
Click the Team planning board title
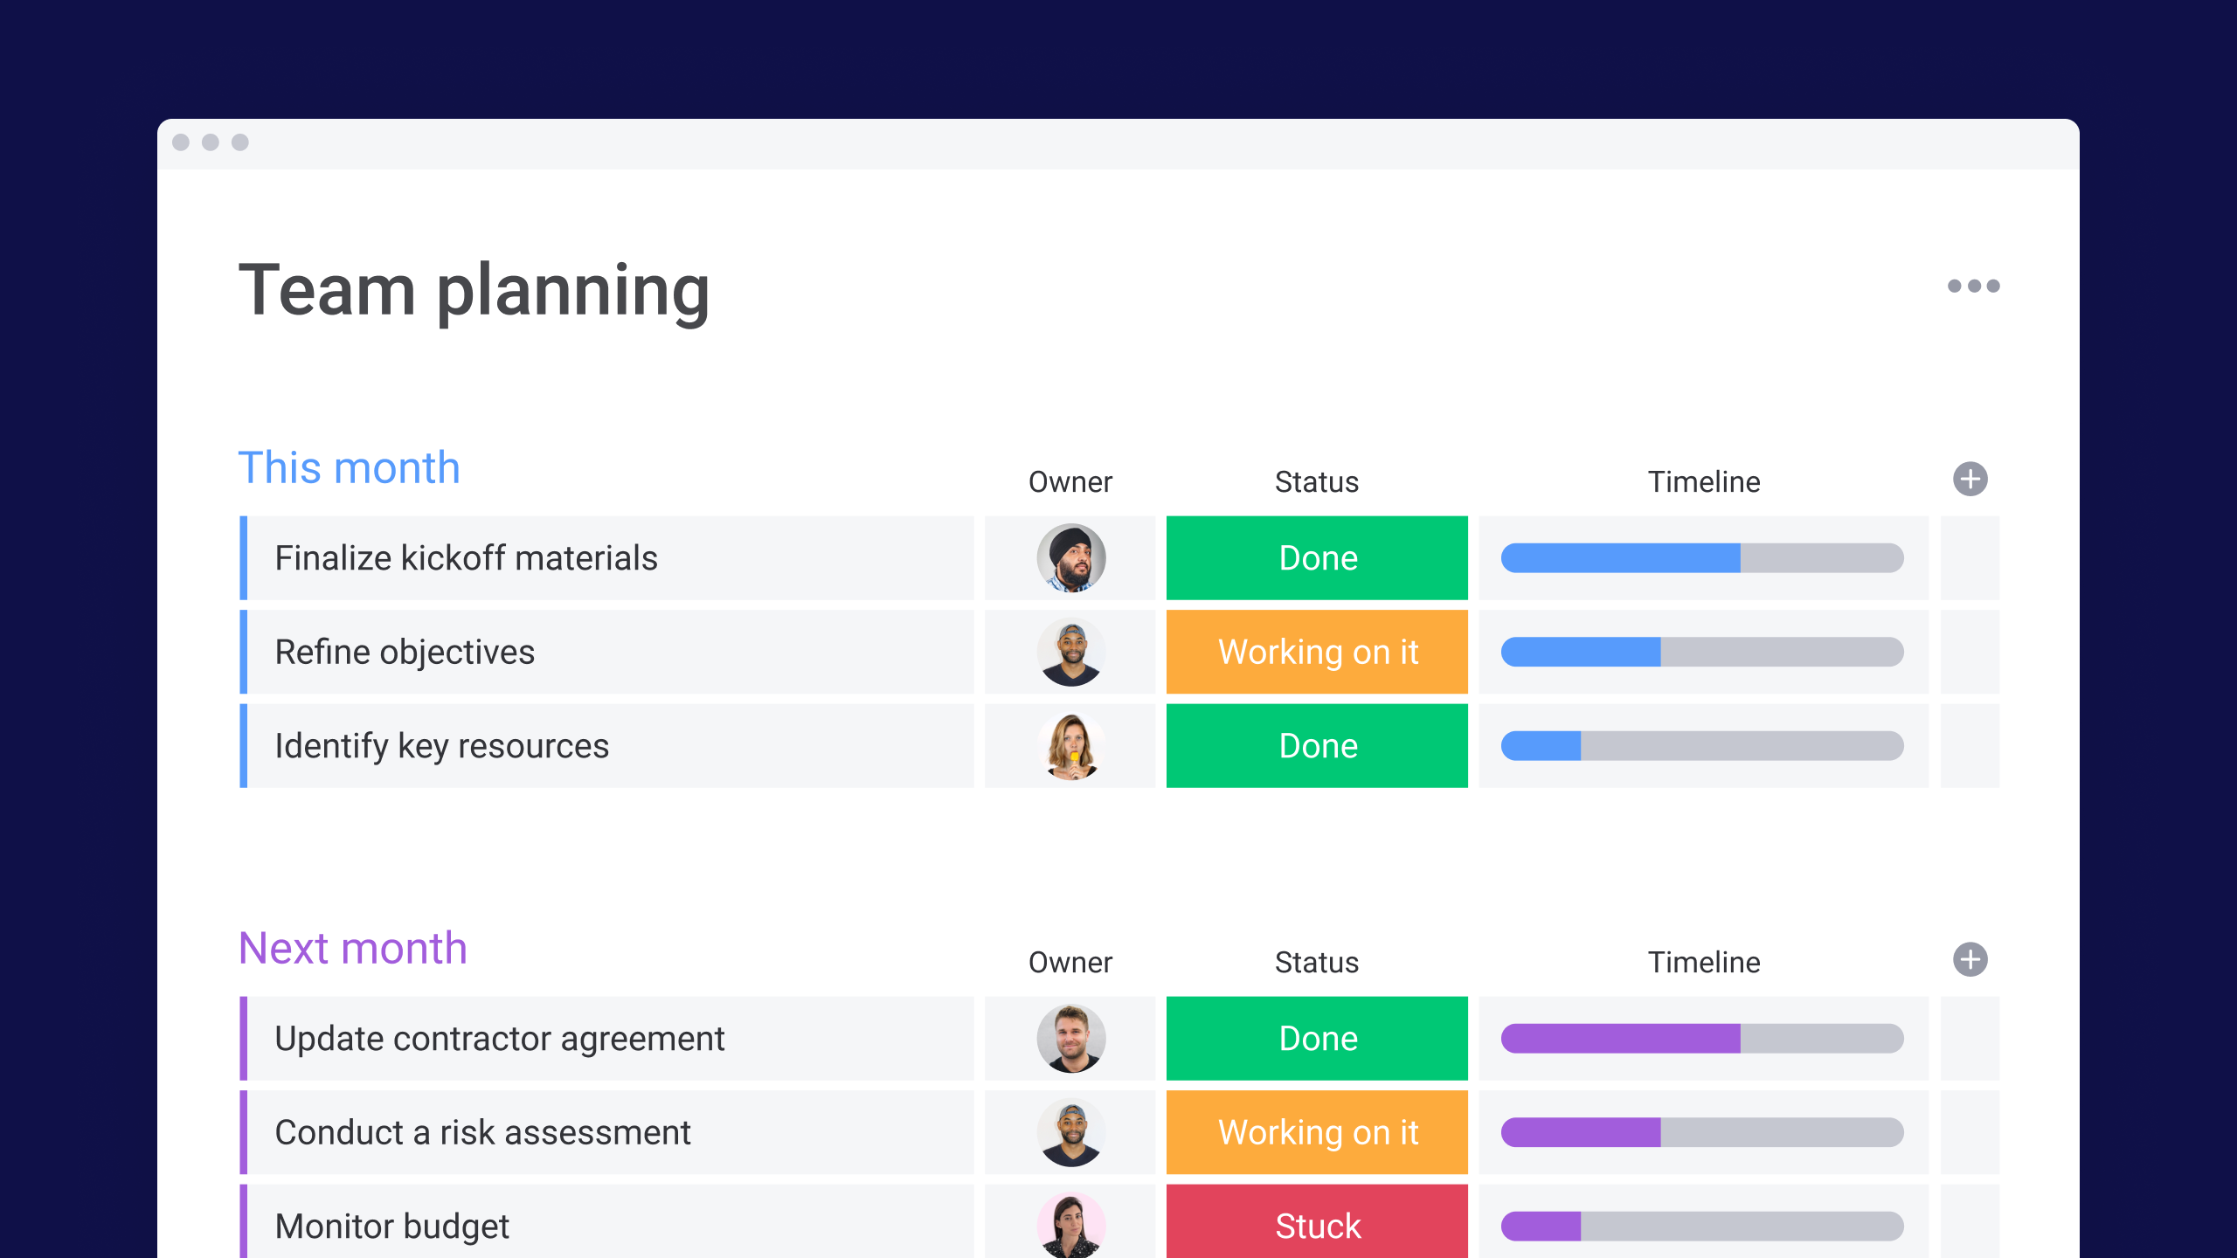474,291
